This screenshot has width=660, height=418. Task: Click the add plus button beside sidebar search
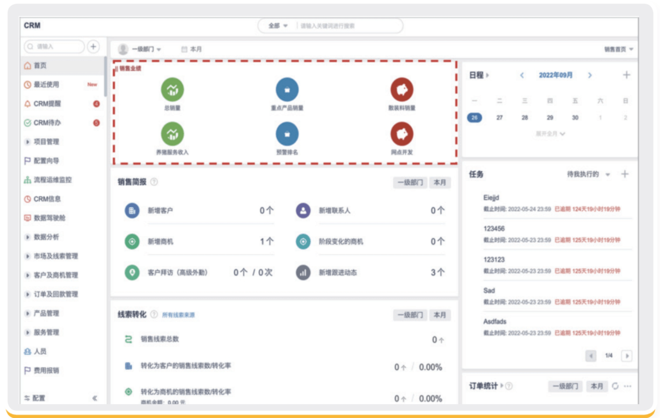coord(93,47)
